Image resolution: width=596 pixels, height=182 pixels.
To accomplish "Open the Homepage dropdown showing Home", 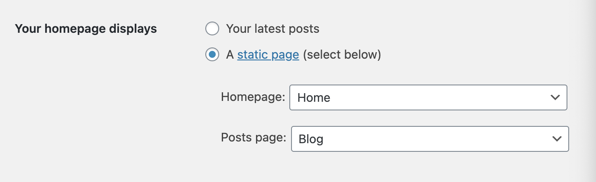I will pyautogui.click(x=428, y=97).
